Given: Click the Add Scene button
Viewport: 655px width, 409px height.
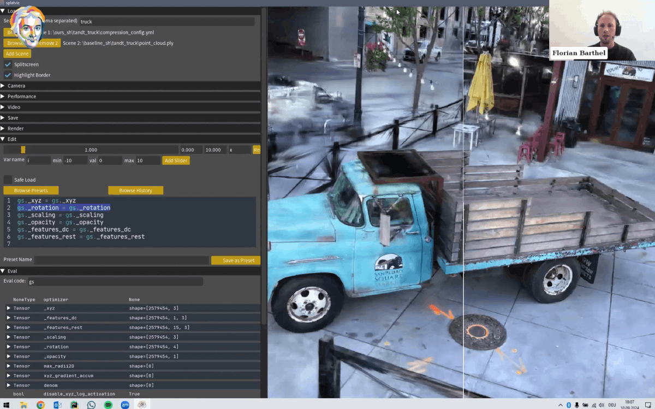Looking at the screenshot, I should [x=17, y=54].
